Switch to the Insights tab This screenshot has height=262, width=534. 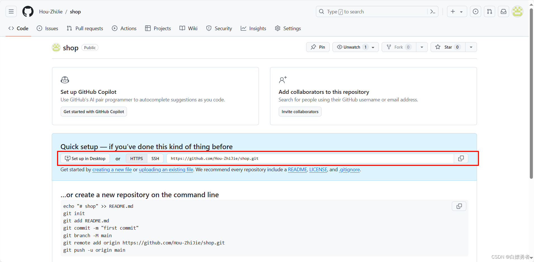pyautogui.click(x=254, y=28)
